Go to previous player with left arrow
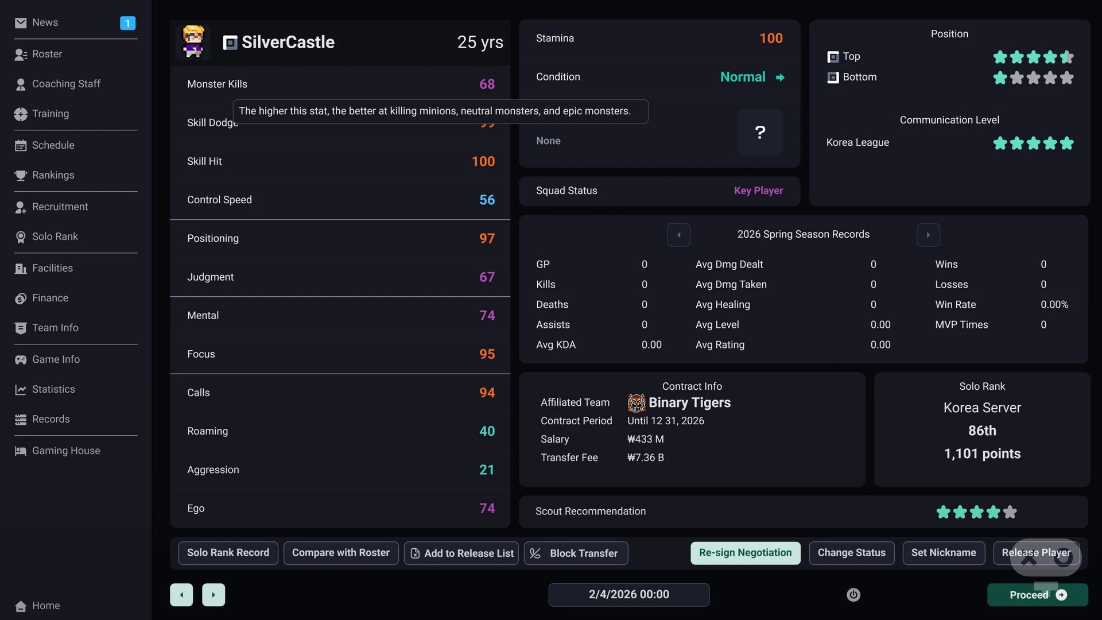 pyautogui.click(x=181, y=595)
